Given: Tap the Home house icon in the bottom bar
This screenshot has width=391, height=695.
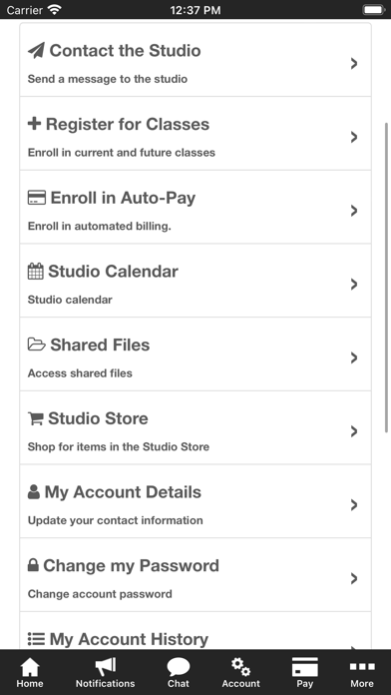Looking at the screenshot, I should click(x=30, y=667).
